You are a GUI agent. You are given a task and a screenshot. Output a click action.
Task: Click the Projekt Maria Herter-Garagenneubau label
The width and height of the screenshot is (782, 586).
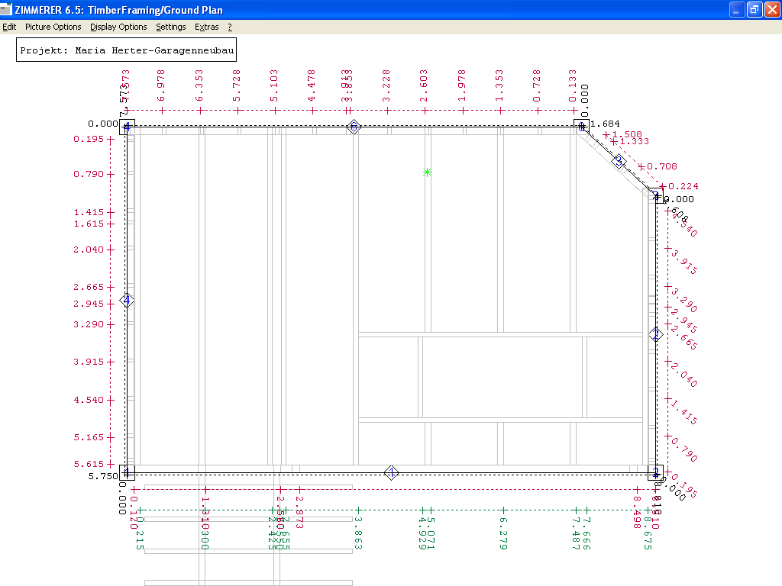pos(126,50)
